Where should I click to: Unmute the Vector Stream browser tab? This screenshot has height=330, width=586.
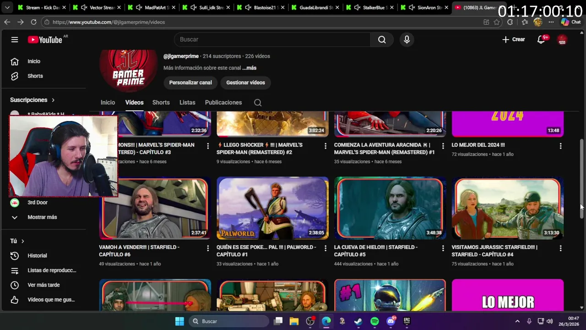point(84,8)
